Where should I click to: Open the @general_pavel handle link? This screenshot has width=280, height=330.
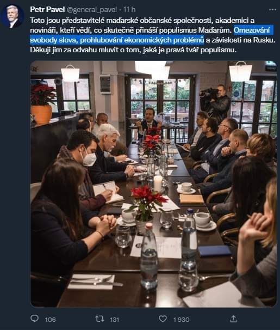coord(91,10)
